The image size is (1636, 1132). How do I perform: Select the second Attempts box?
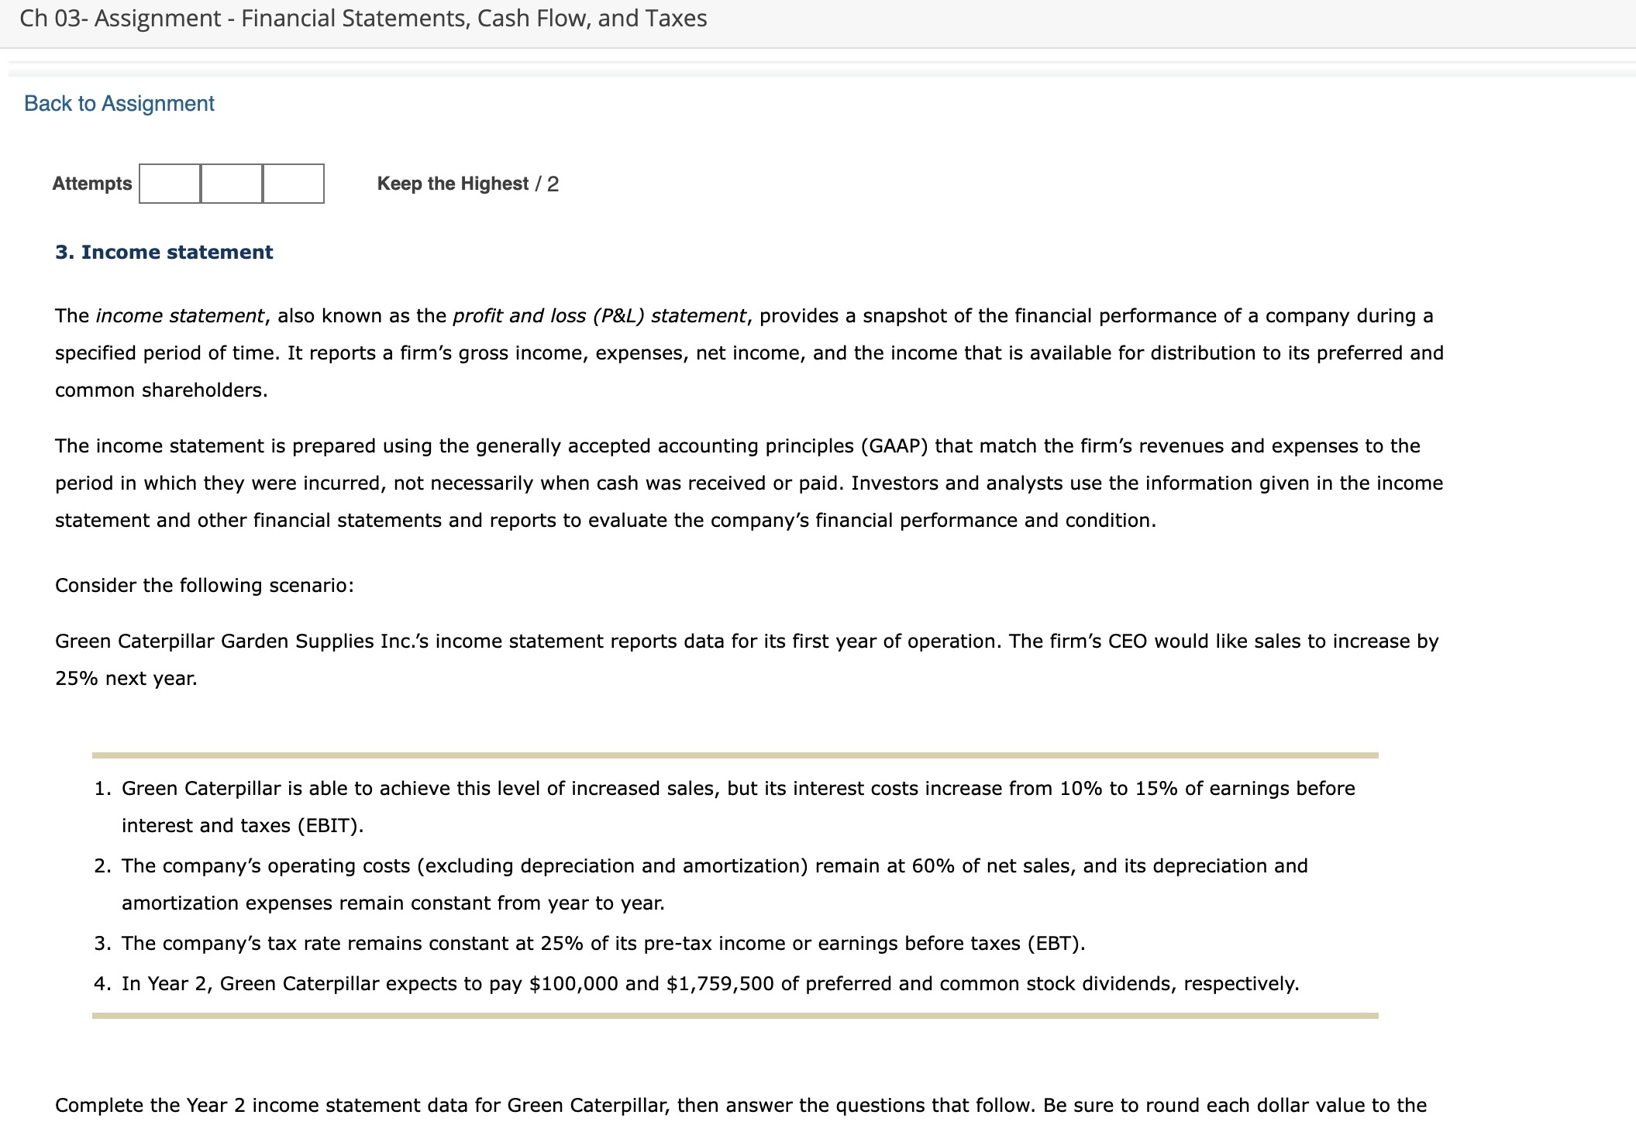tap(232, 184)
